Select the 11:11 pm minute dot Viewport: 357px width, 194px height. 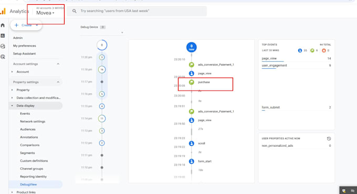102,155
